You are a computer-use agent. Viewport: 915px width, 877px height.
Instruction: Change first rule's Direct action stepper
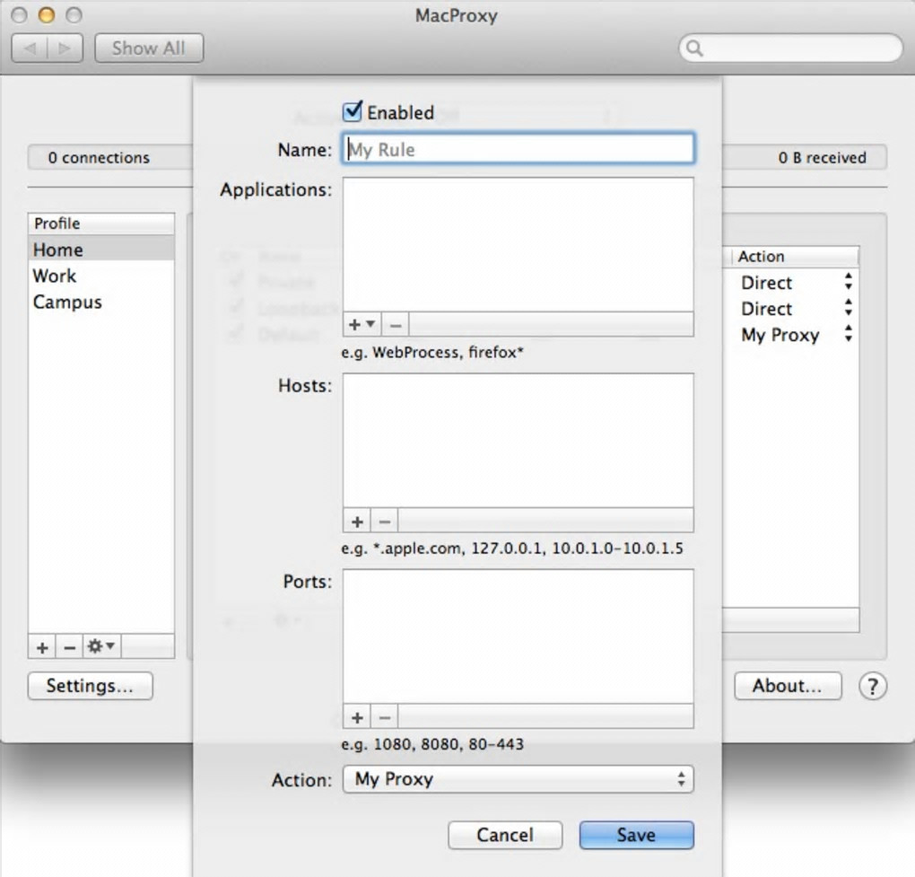849,282
